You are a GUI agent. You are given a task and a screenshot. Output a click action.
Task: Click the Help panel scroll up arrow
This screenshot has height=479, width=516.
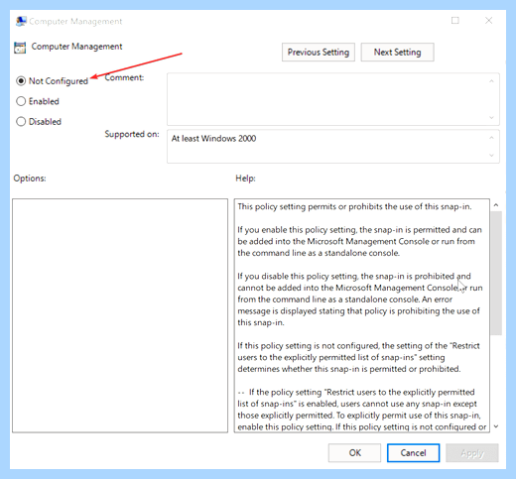496,205
